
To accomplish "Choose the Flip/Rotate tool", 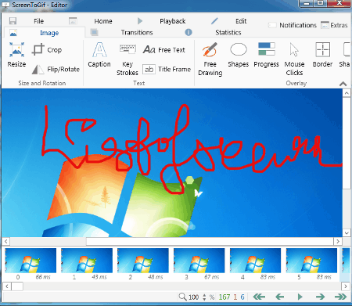I will [56, 70].
